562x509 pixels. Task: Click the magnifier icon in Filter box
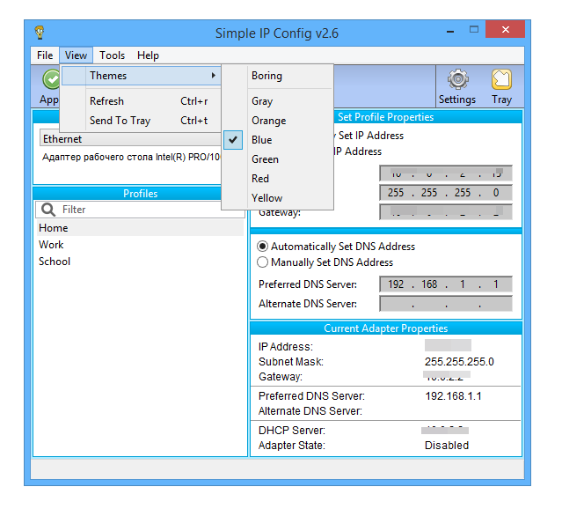click(47, 210)
